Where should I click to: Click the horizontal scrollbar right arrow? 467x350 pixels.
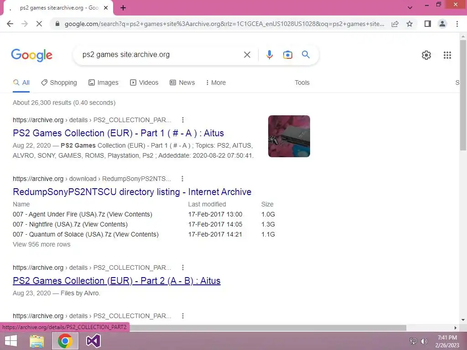[x=455, y=328]
